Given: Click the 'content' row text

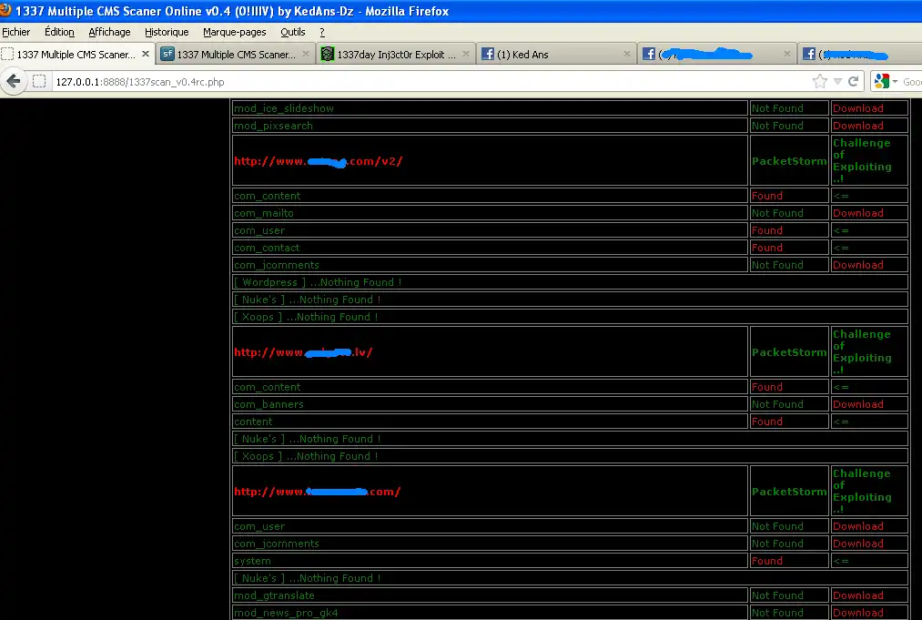Looking at the screenshot, I should point(253,422).
